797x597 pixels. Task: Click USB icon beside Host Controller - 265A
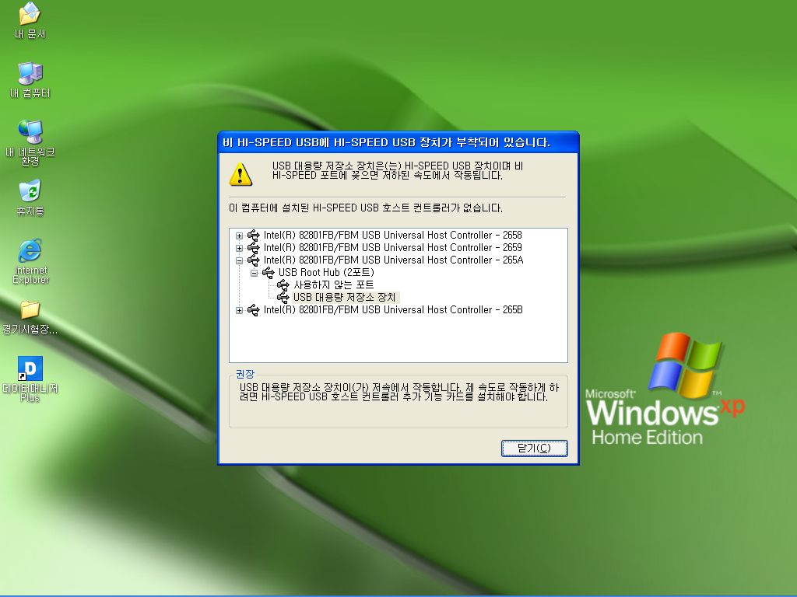click(x=253, y=260)
